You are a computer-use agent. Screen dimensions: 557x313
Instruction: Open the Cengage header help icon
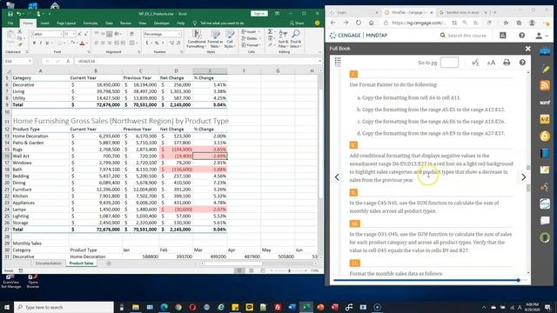coord(521,35)
